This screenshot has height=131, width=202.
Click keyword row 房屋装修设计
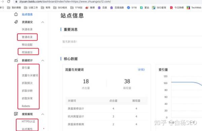(106, 108)
